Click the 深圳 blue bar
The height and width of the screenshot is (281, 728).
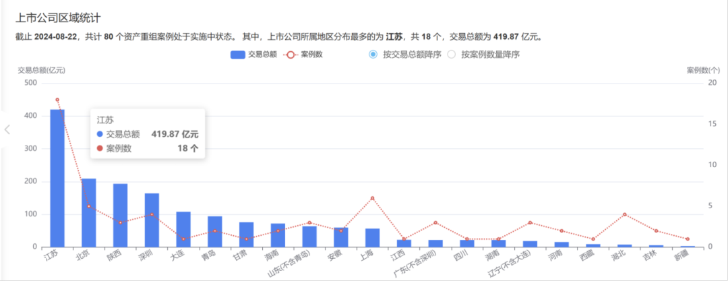tap(152, 220)
